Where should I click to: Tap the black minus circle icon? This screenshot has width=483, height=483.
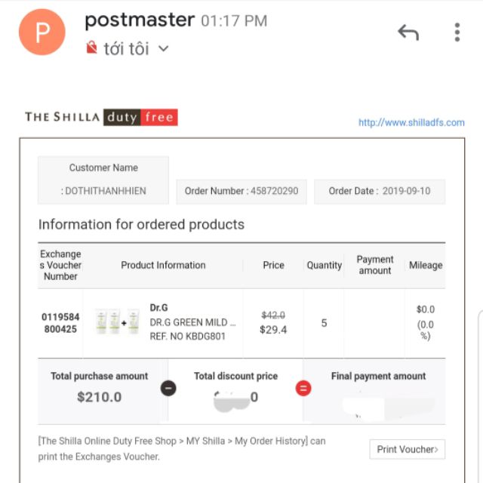[168, 388]
